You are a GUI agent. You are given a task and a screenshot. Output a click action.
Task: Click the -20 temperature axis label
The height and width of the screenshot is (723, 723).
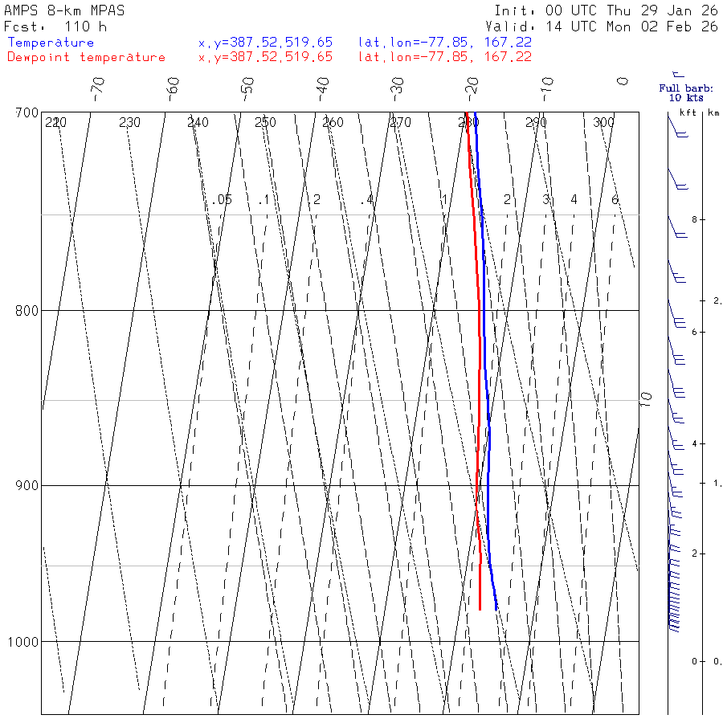472,89
